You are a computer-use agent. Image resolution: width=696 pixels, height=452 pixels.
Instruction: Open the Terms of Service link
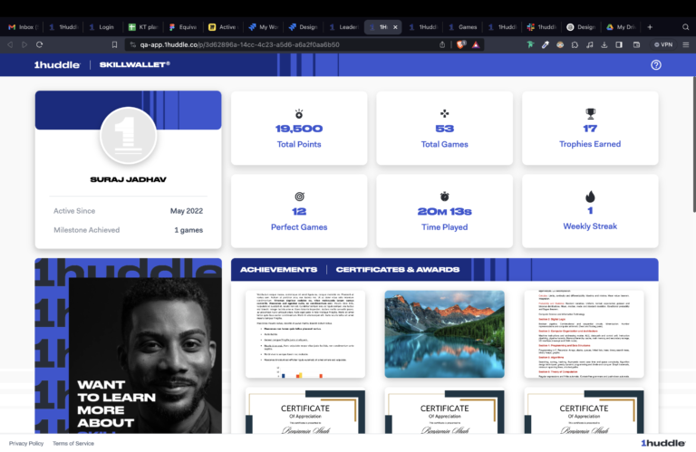click(x=72, y=443)
